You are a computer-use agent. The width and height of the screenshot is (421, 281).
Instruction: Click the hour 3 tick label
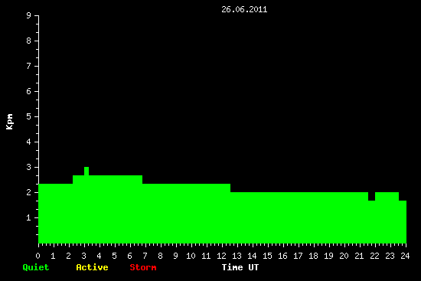pos(84,256)
